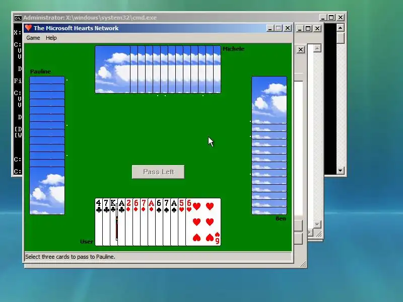The height and width of the screenshot is (302, 403).
Task: Select the 5 of hearts card
Action: coord(182,222)
